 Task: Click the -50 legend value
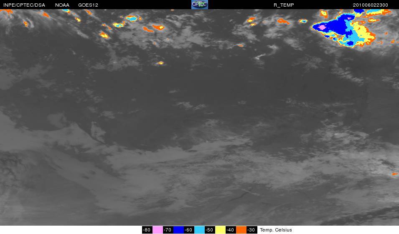pos(210,230)
